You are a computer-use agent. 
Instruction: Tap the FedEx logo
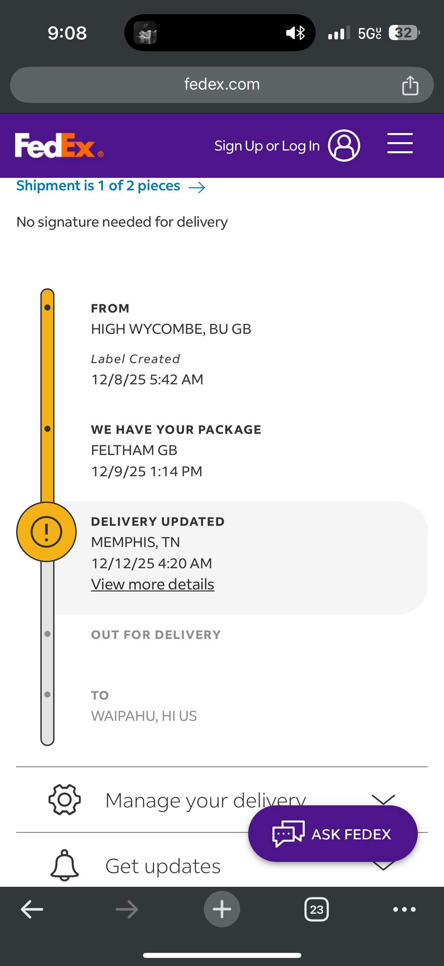point(59,146)
